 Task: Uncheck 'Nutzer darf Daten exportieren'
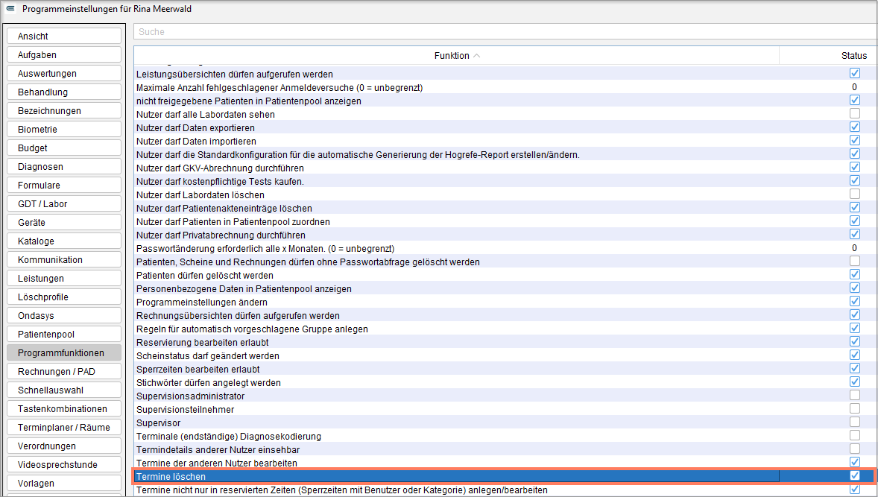tap(854, 127)
